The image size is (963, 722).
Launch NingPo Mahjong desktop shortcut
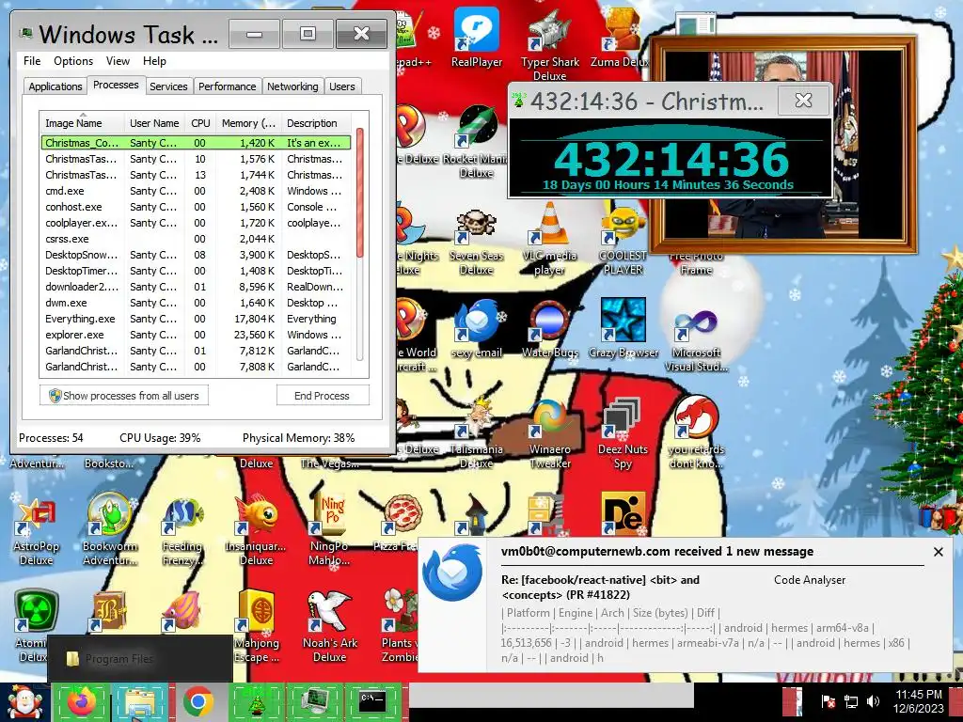coord(329,531)
